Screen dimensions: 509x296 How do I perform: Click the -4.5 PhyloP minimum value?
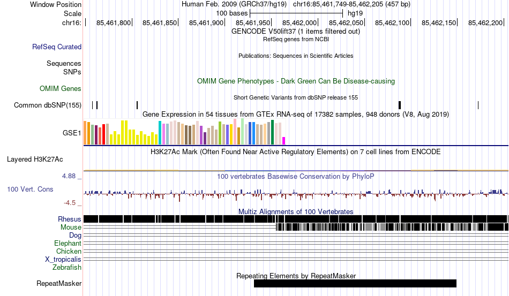pyautogui.click(x=70, y=203)
